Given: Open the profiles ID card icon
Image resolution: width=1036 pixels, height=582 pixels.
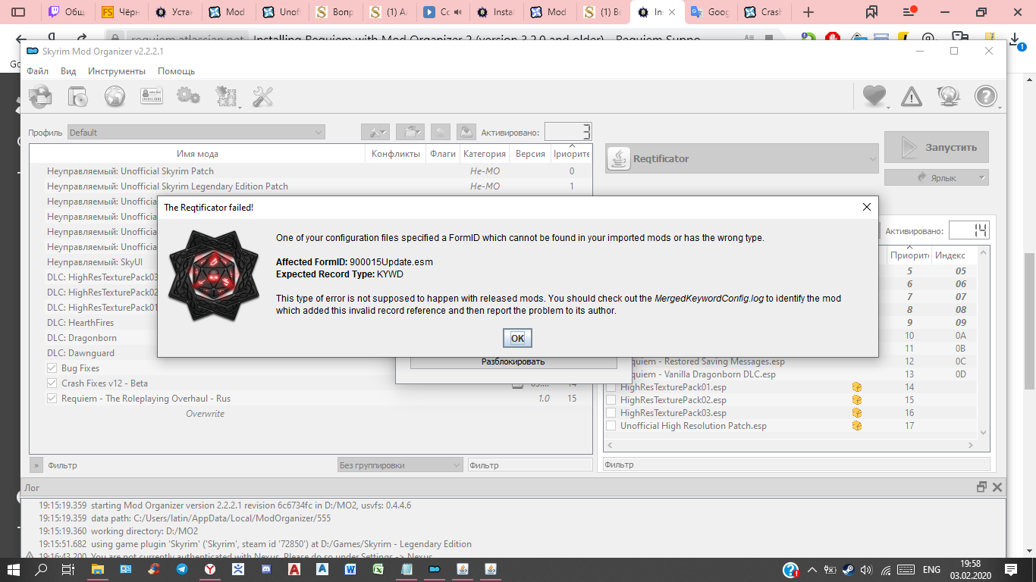Looking at the screenshot, I should tap(152, 96).
